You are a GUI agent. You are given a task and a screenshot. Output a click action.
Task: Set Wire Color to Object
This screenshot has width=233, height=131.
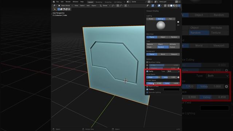click(163, 37)
